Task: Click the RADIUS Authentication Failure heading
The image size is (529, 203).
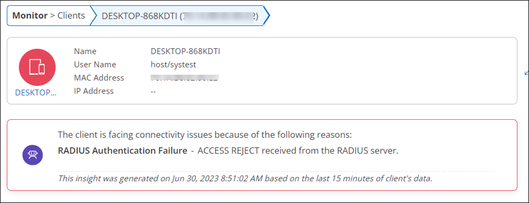Action: coord(122,151)
